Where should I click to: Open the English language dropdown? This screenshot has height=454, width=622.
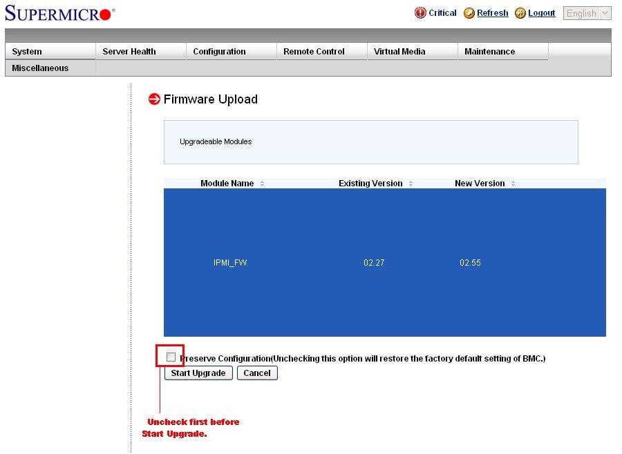pyautogui.click(x=587, y=13)
